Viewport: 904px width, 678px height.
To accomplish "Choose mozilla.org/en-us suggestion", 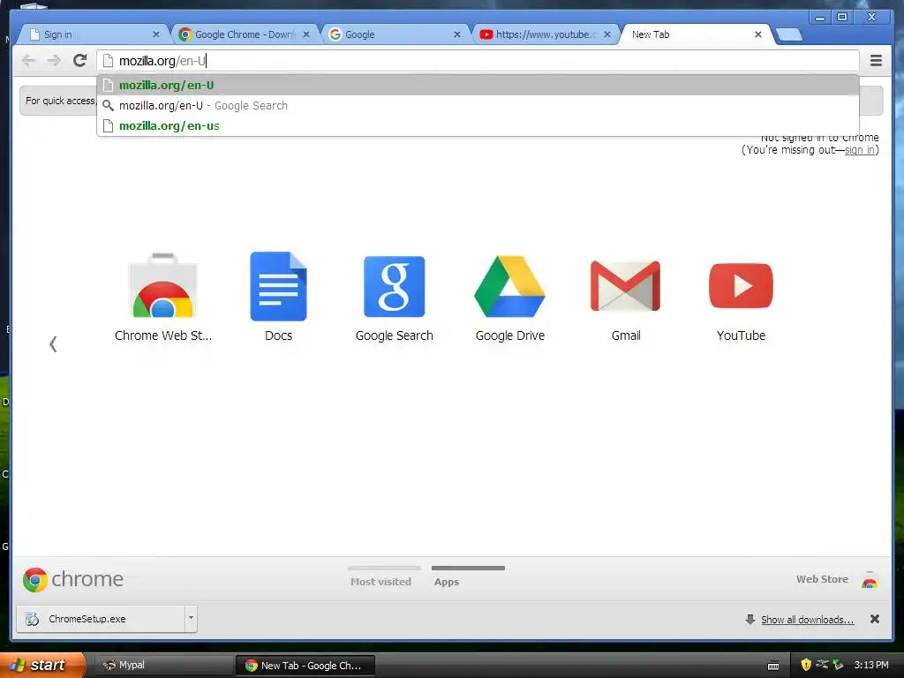I will (478, 125).
